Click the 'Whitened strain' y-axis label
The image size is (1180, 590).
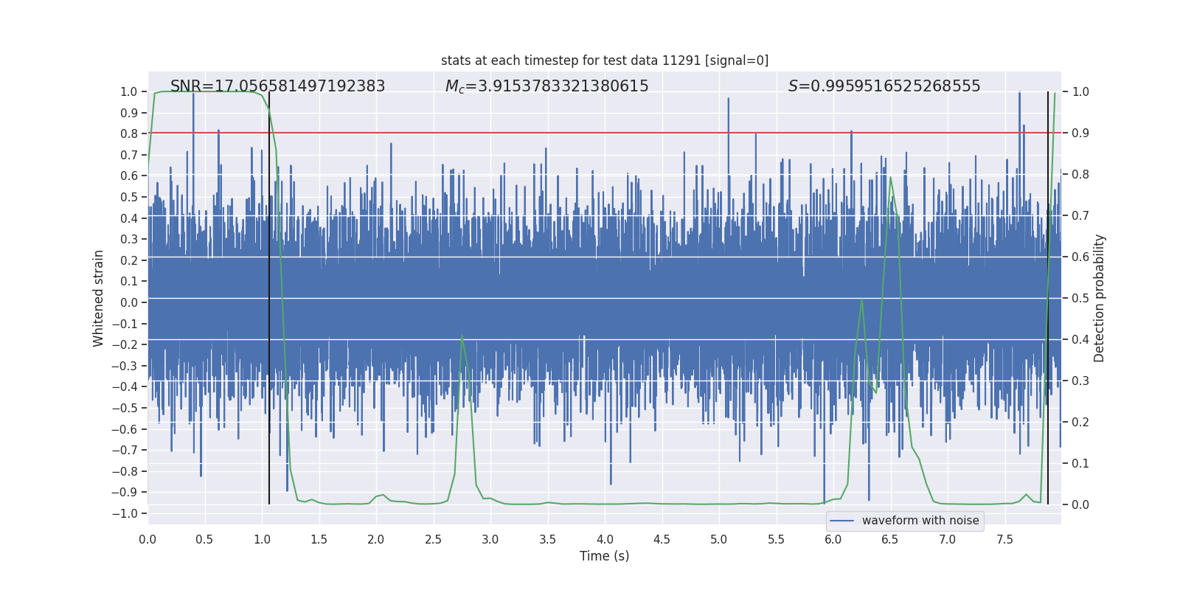pos(98,298)
